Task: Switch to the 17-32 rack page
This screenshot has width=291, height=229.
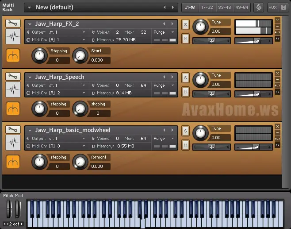Action: [207, 8]
